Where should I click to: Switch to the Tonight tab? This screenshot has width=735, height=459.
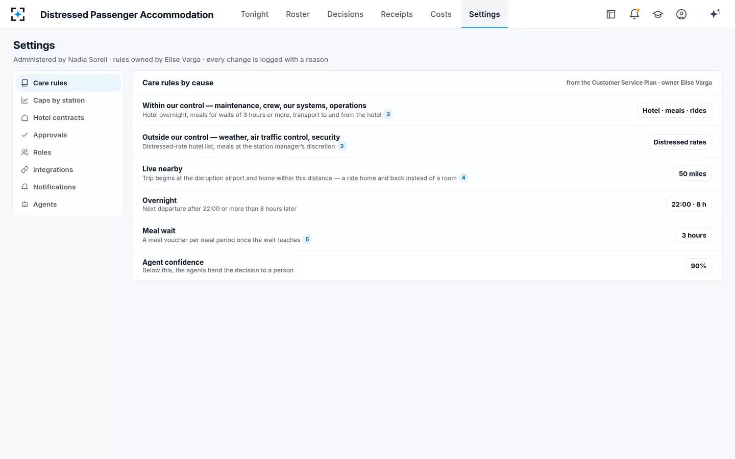pos(255,14)
